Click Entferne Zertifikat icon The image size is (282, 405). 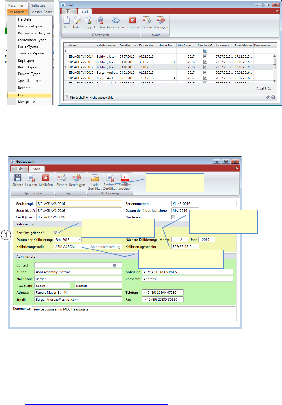coord(110,178)
